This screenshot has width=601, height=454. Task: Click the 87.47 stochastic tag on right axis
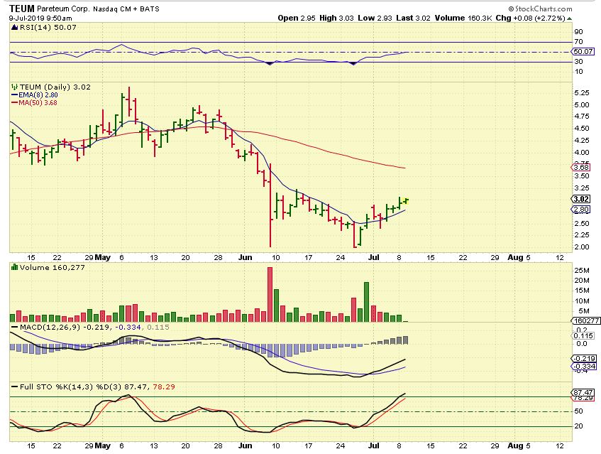coord(583,392)
